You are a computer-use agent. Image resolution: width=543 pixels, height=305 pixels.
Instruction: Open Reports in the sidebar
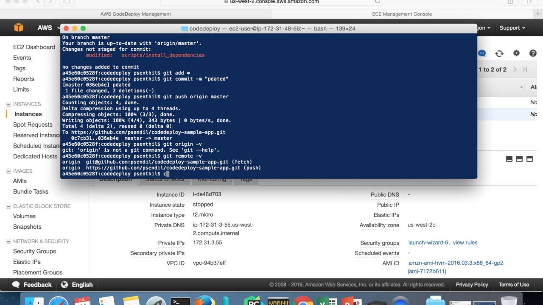(x=23, y=79)
